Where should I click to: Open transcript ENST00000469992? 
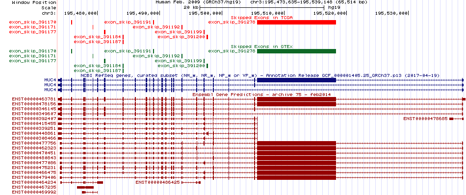click(34, 192)
